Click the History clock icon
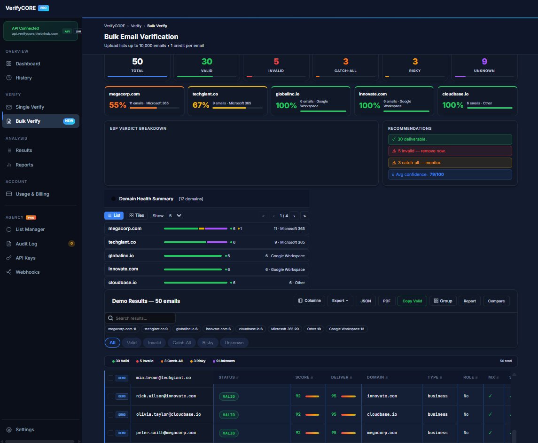 tap(9, 78)
